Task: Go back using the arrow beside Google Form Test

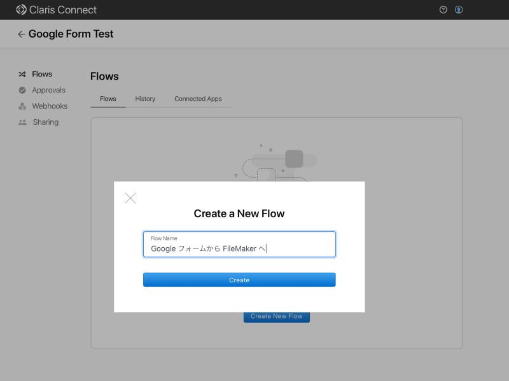Action: pos(22,34)
